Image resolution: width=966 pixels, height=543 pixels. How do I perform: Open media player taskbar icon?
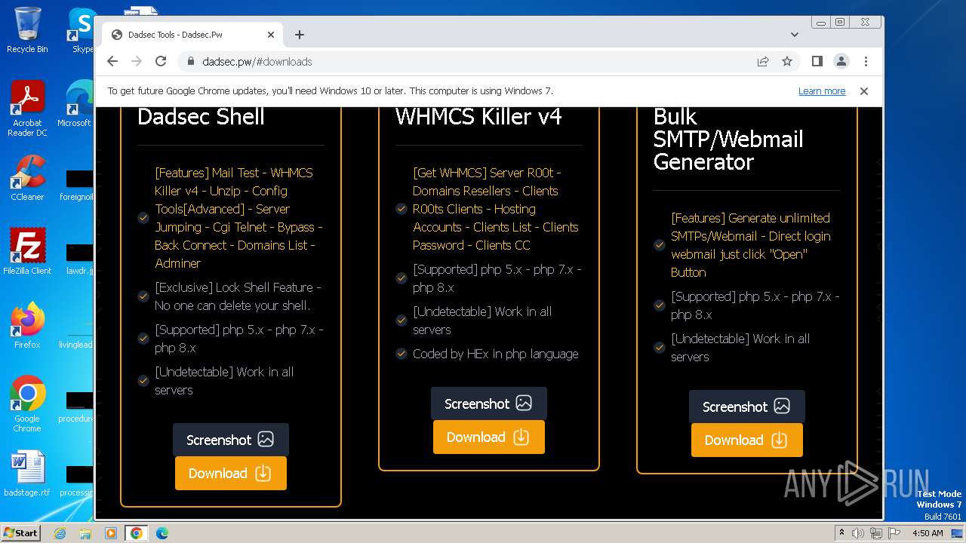(x=111, y=533)
